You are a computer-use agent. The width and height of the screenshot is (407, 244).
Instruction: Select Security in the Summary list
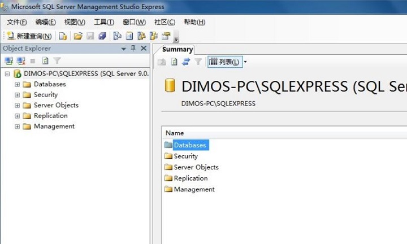tap(185, 156)
